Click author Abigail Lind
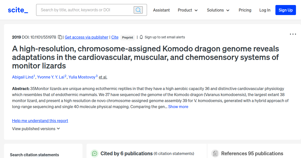Image resolution: width=301 pixels, height=158 pixels. [23, 77]
